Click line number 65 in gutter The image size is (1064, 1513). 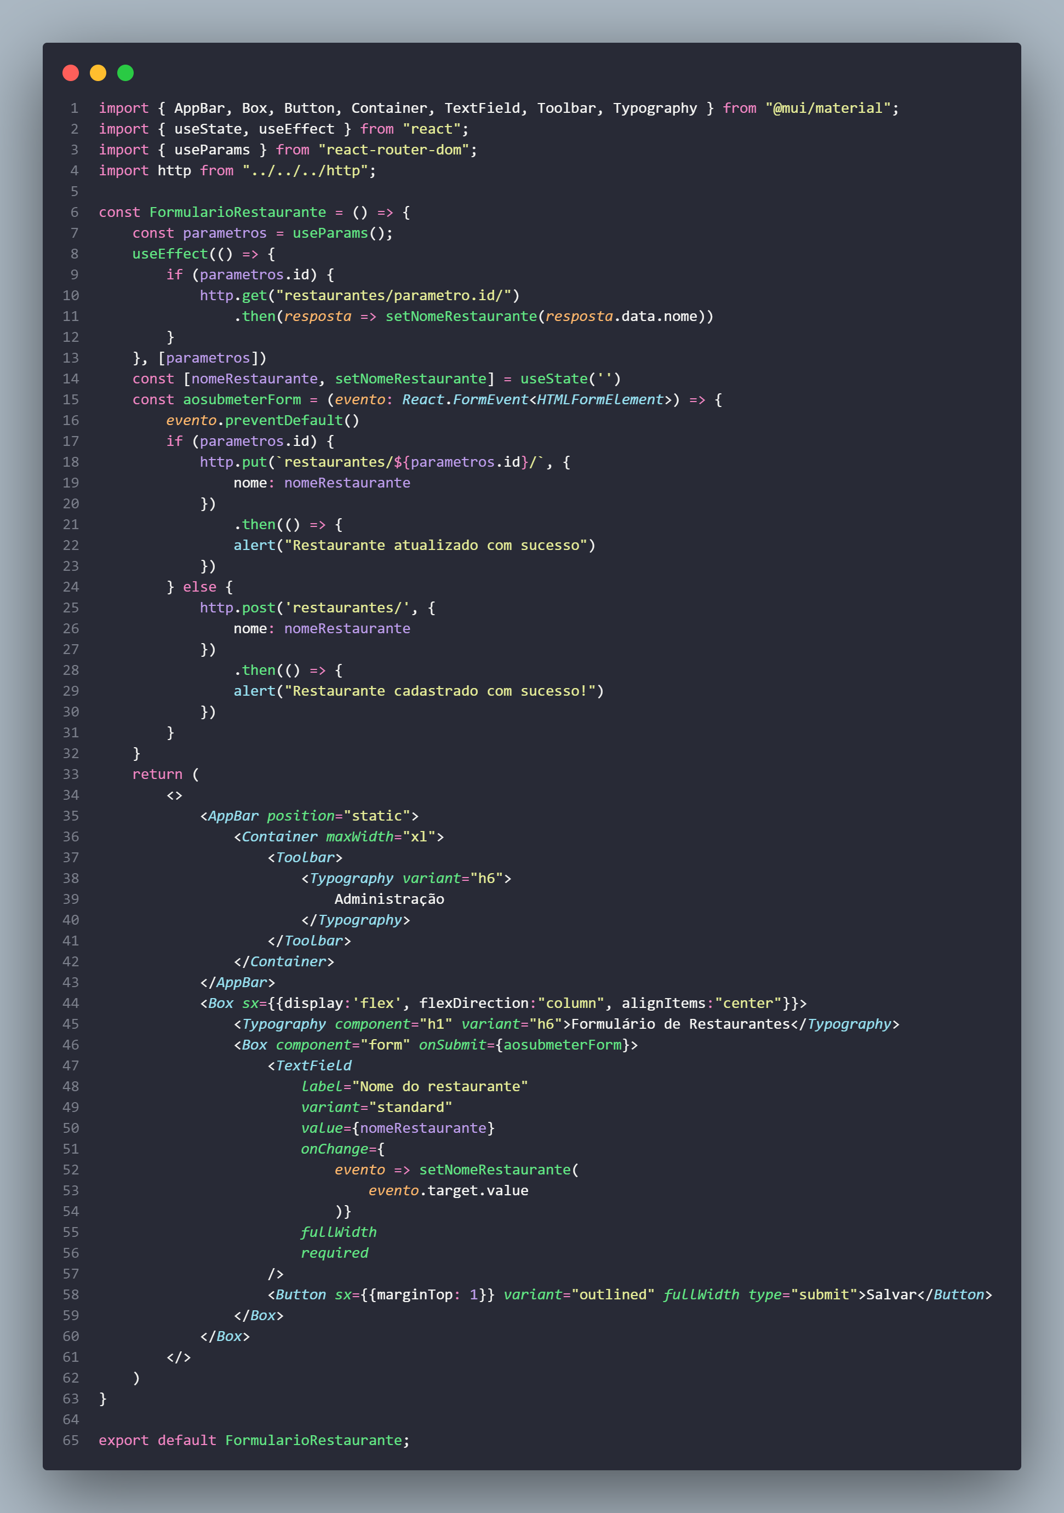click(71, 1441)
